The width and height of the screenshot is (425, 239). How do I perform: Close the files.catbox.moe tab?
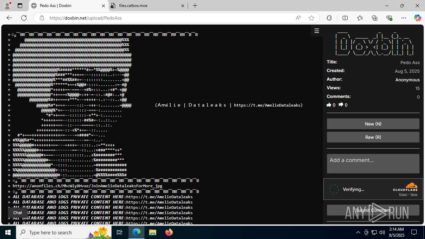183,6
